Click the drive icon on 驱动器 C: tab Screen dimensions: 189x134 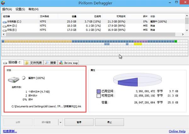[5, 63]
